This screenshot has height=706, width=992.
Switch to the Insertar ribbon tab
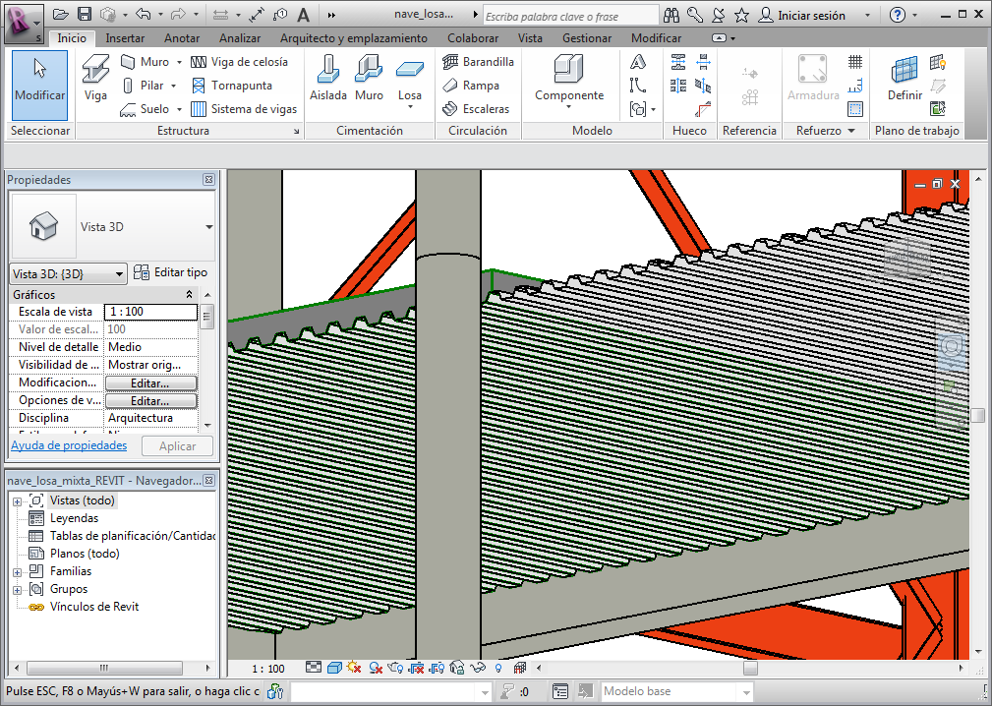(x=125, y=38)
